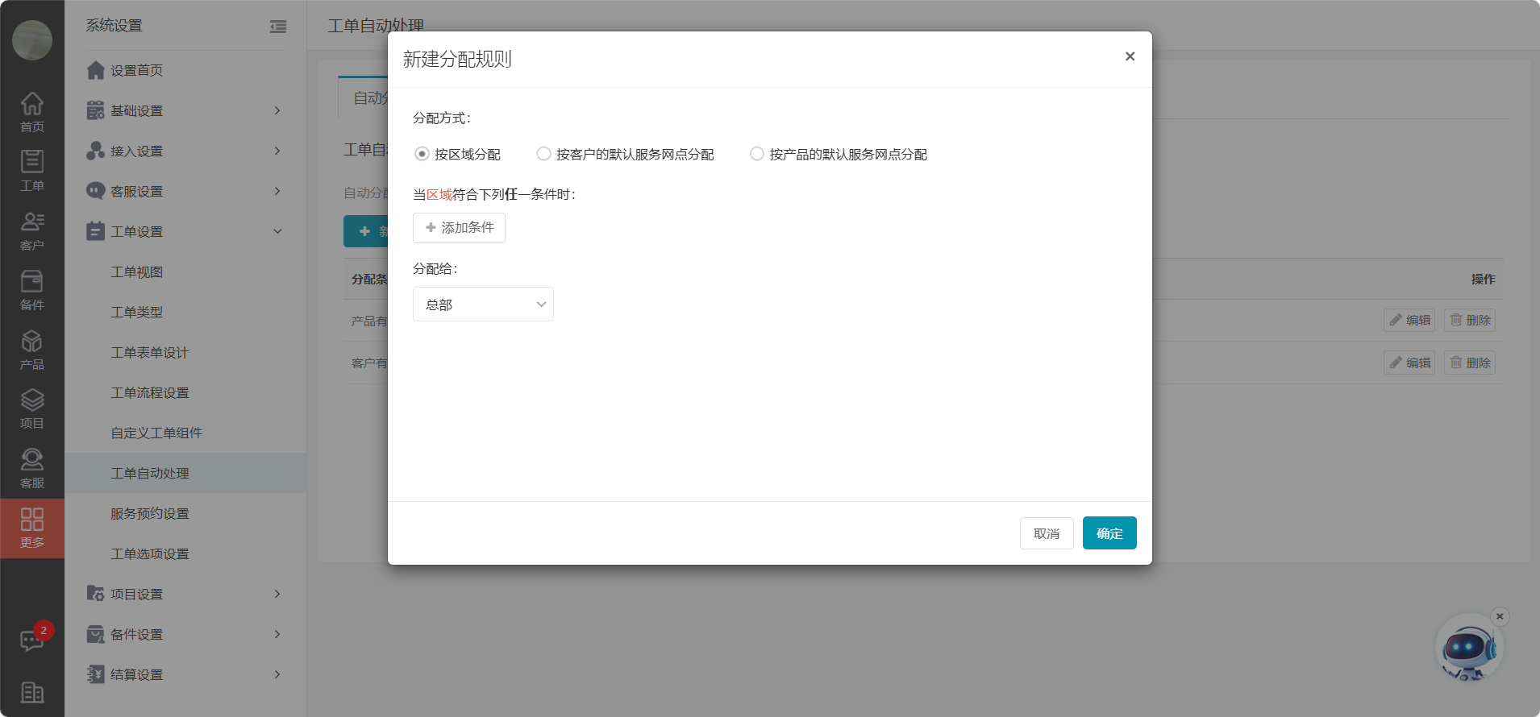Viewport: 1540px width, 717px height.
Task: Collapse sidebar with the menu fold icon
Action: (278, 27)
